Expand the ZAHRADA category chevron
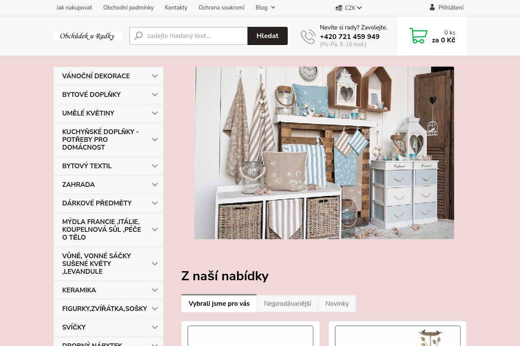 (155, 185)
